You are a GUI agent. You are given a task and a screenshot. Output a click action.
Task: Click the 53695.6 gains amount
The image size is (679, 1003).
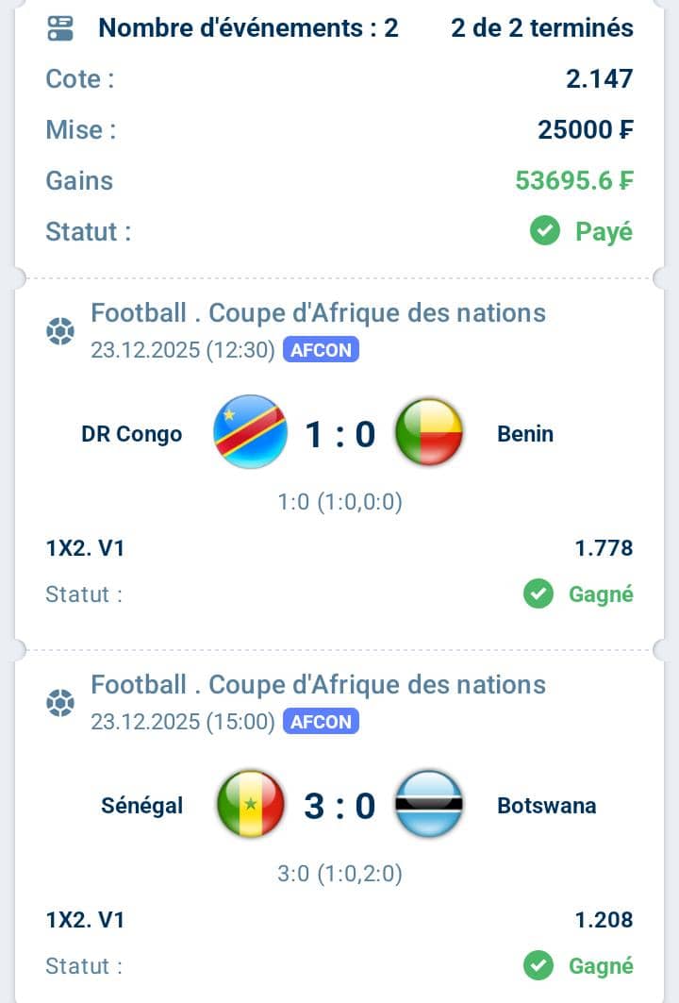pos(573,180)
